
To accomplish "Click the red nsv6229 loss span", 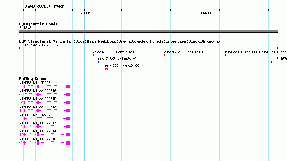I will (270, 55).
